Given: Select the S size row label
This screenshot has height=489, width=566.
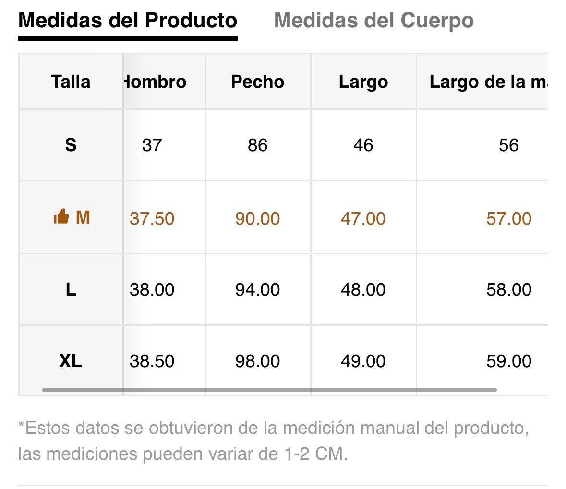Looking at the screenshot, I should (x=71, y=145).
